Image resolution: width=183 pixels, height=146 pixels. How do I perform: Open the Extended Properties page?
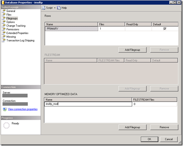click(x=17, y=33)
